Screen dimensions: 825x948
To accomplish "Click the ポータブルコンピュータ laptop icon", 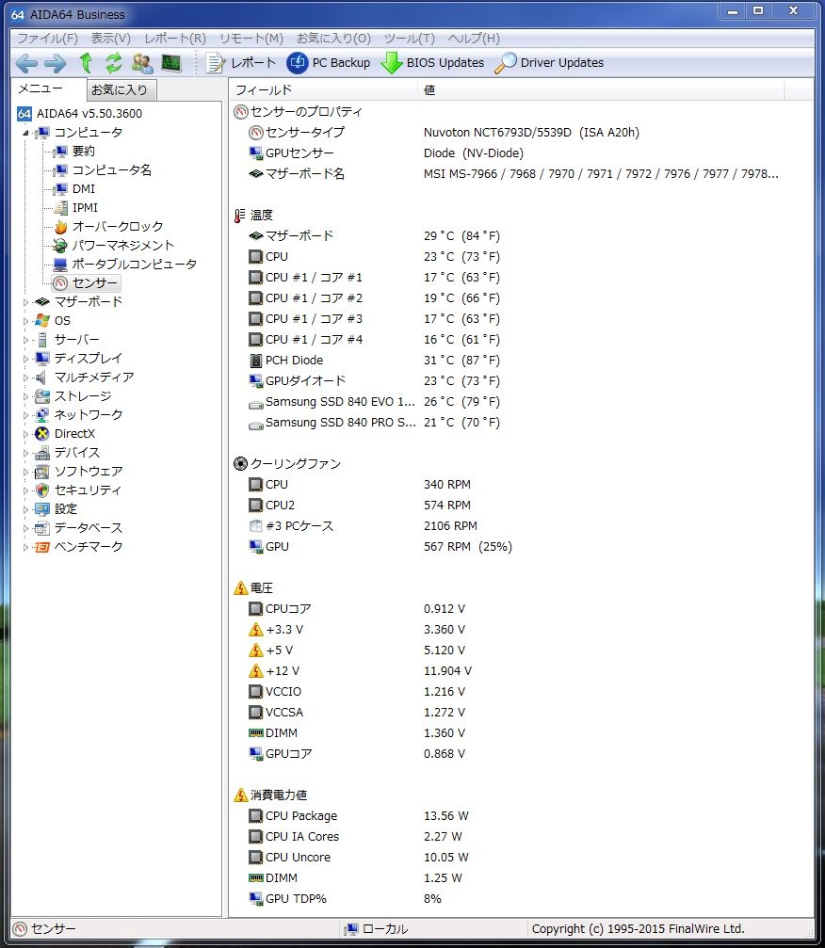I will point(60,265).
